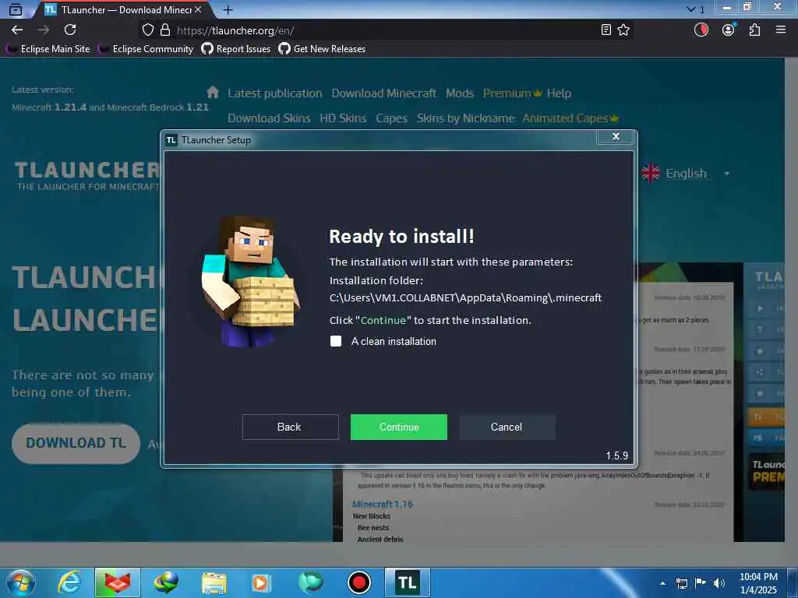This screenshot has height=598, width=798.
Task: Go Back in TLauncher Setup
Action: [290, 427]
